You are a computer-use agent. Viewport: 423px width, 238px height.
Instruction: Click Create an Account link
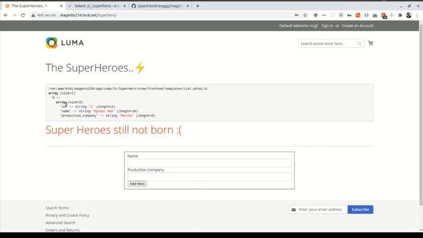(x=358, y=26)
